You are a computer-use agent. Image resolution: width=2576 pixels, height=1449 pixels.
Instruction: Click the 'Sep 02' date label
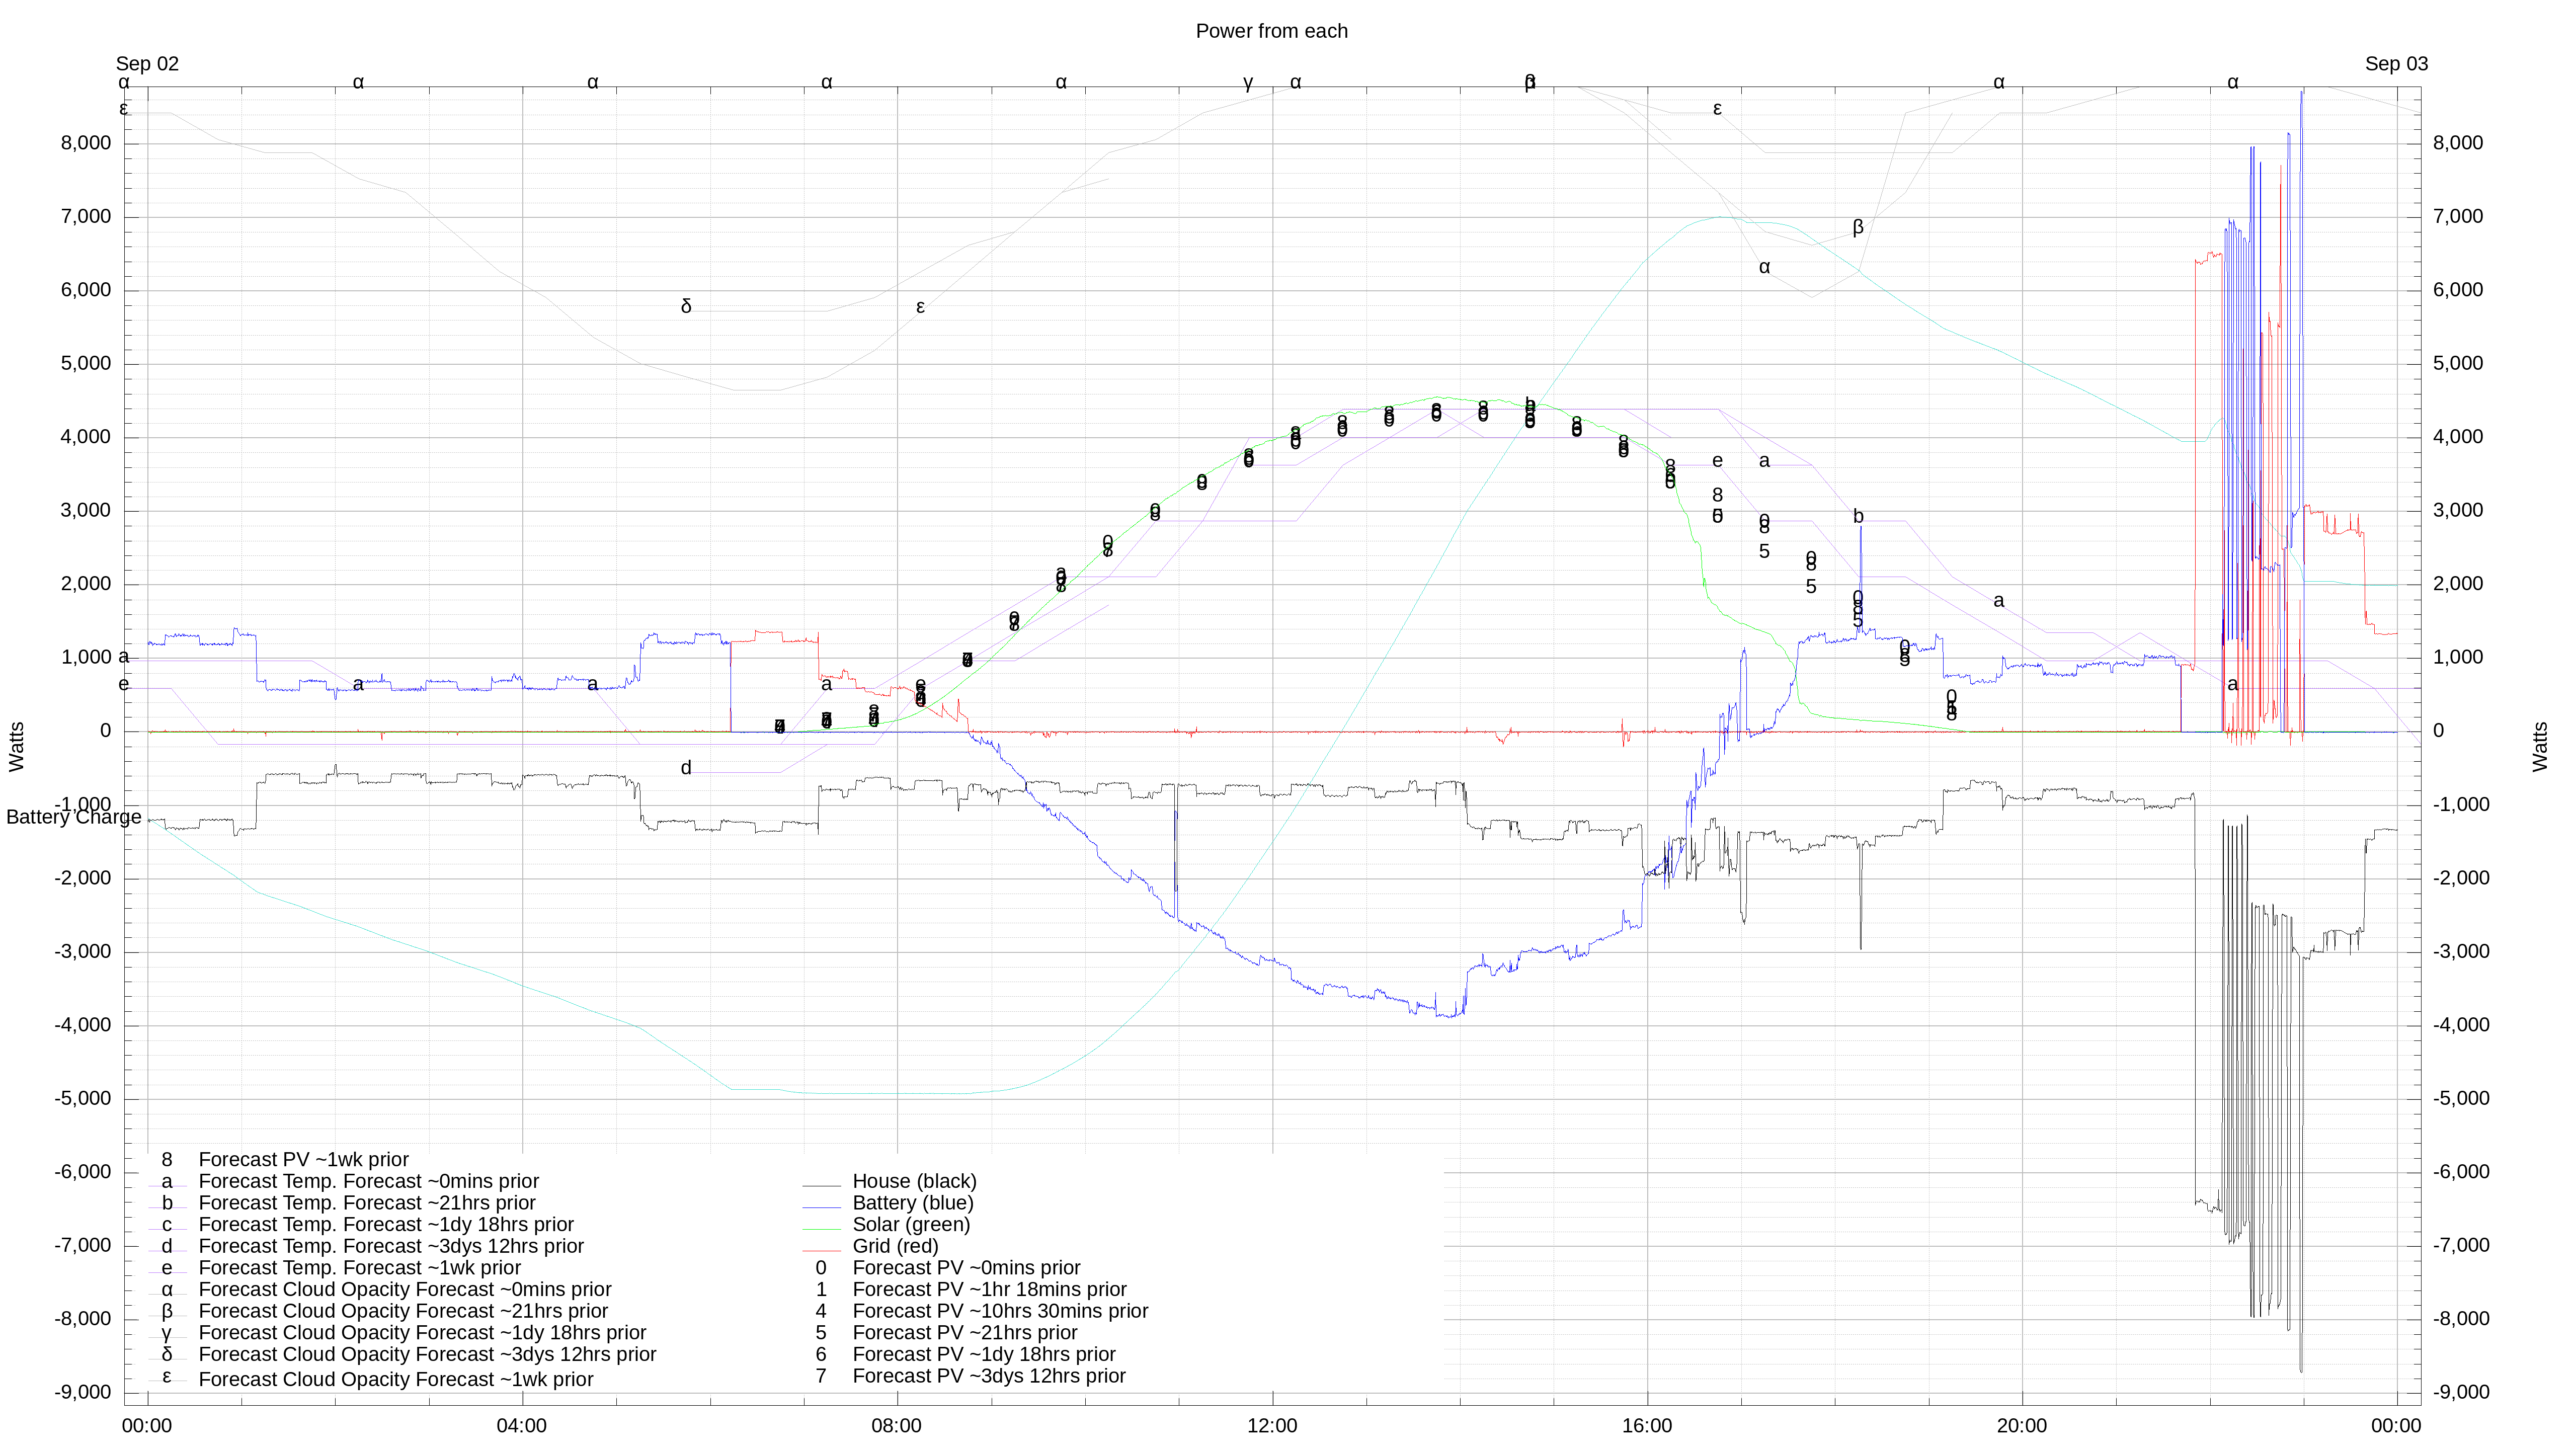pos(147,64)
